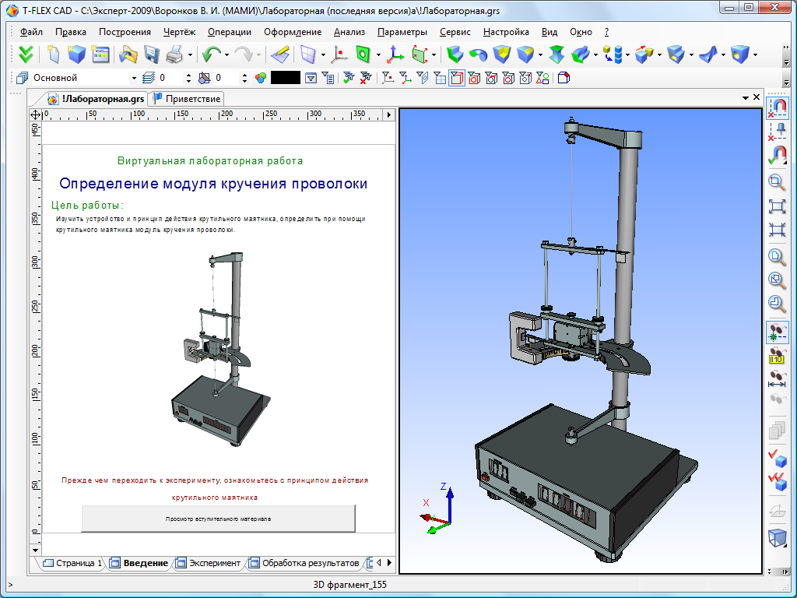This screenshot has height=598, width=797.
Task: Expand the Print options dropdown arrow
Action: pyautogui.click(x=190, y=55)
